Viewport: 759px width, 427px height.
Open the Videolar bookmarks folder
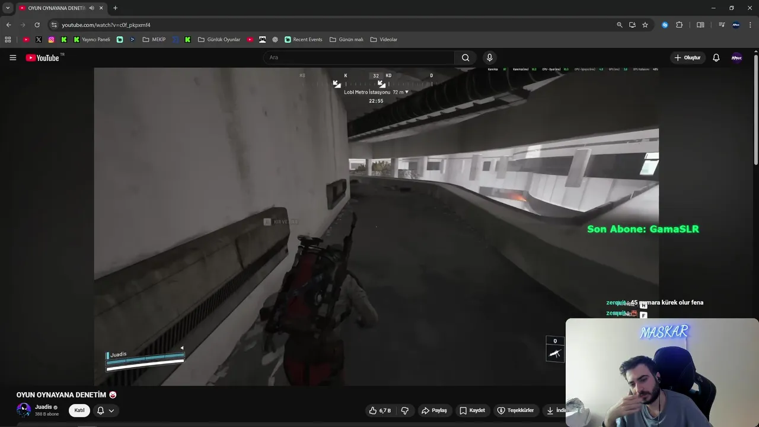click(384, 40)
